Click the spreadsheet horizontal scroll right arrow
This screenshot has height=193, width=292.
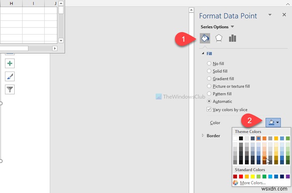pyautogui.click(x=55, y=48)
